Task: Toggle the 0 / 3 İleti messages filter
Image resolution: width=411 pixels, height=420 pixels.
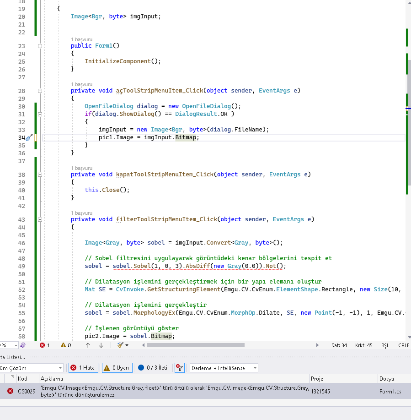Action: click(153, 368)
